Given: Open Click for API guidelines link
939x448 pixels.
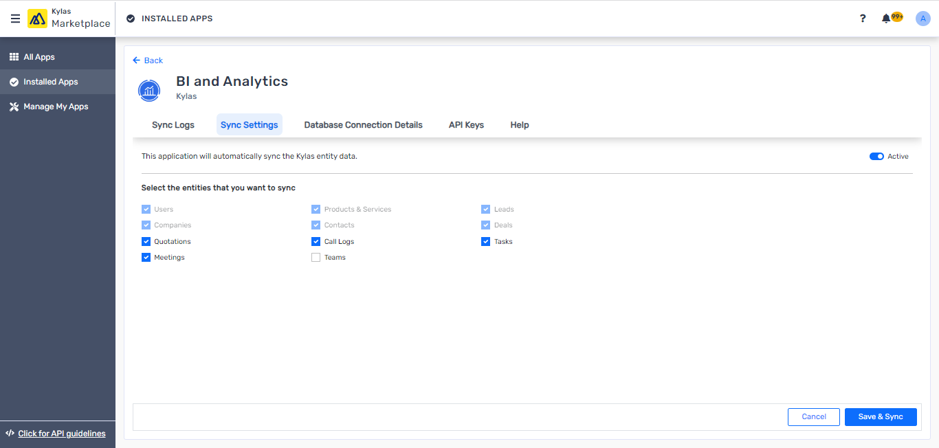Looking at the screenshot, I should [x=60, y=433].
